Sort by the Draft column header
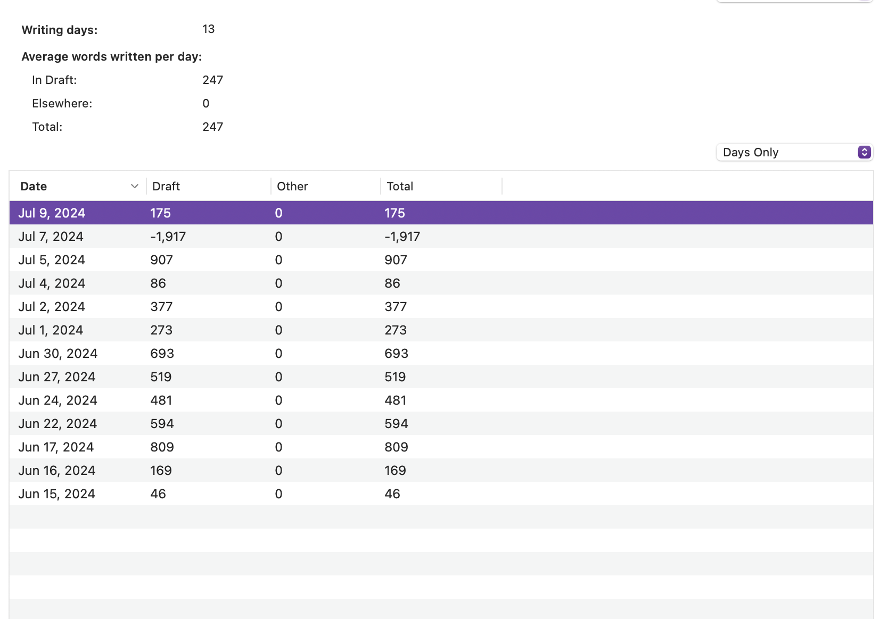Image resolution: width=888 pixels, height=619 pixels. coord(209,186)
